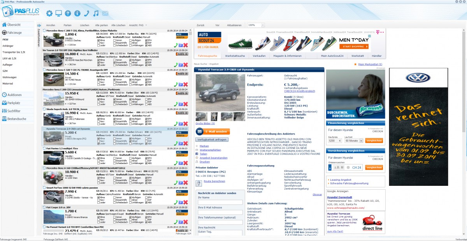Image resolution: width=467 pixels, height=241 pixels.
Task: Click mobile.de badge on Vw Touran listing
Action: (x=182, y=54)
